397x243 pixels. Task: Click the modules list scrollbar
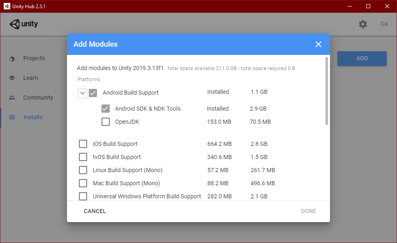(x=327, y=91)
